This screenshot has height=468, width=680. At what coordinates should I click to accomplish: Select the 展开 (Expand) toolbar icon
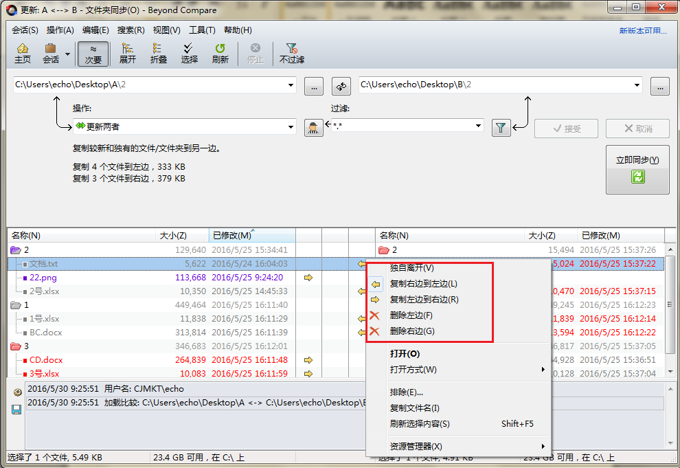click(126, 54)
